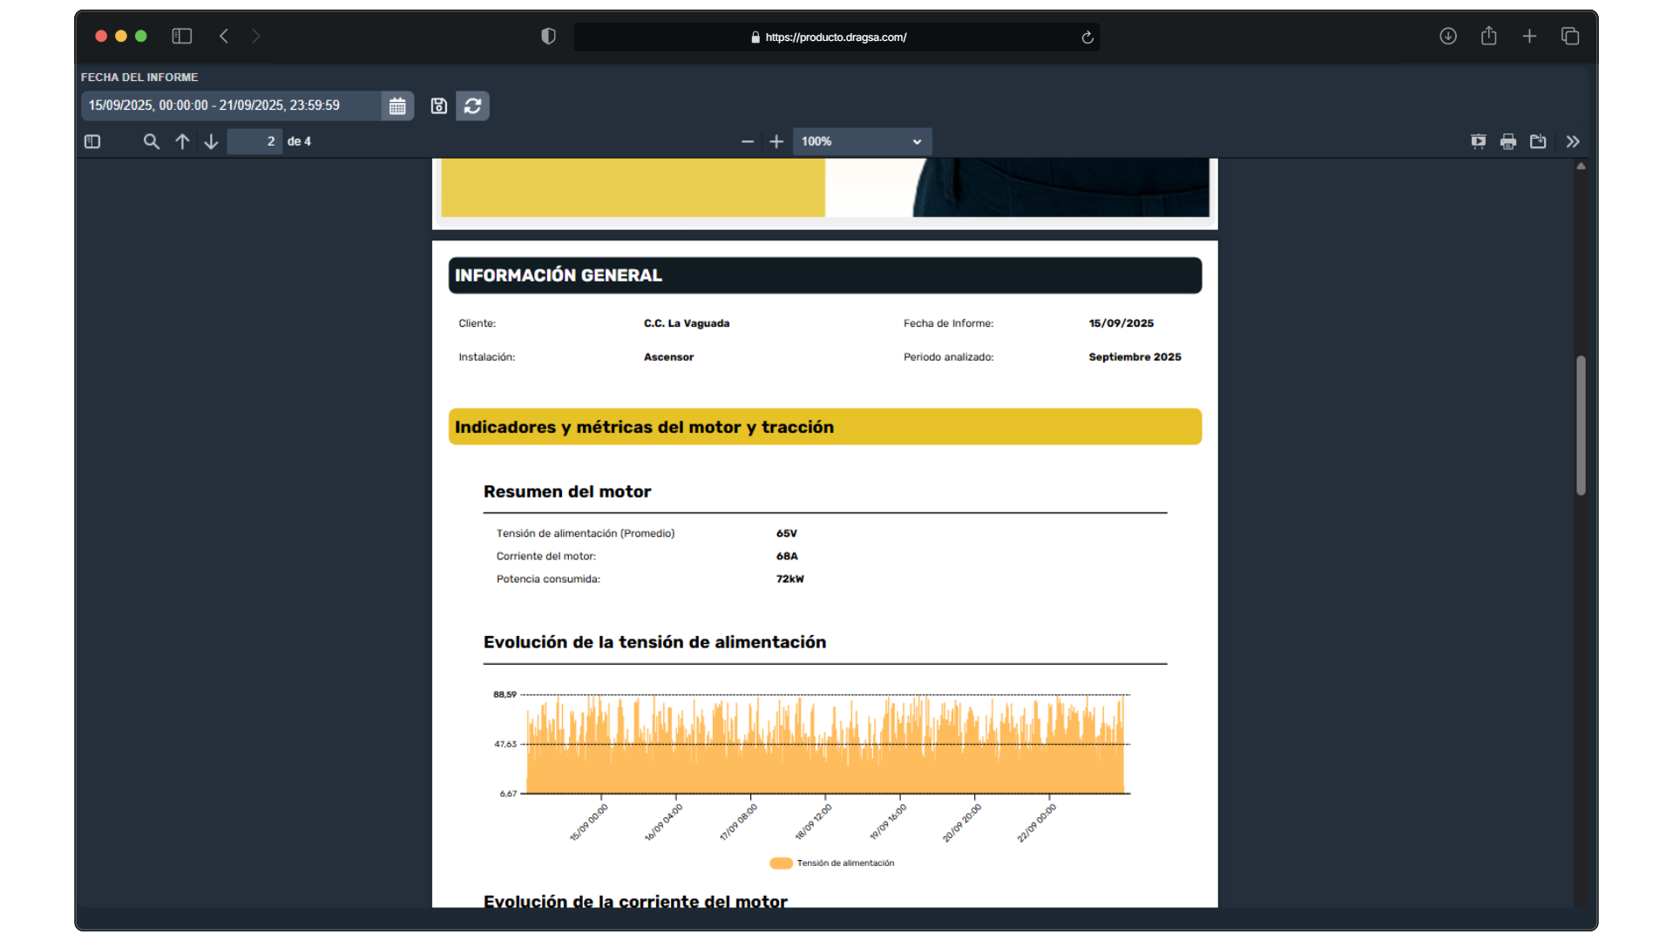Open the PDF search tool
The height and width of the screenshot is (941, 1673).
click(x=151, y=142)
